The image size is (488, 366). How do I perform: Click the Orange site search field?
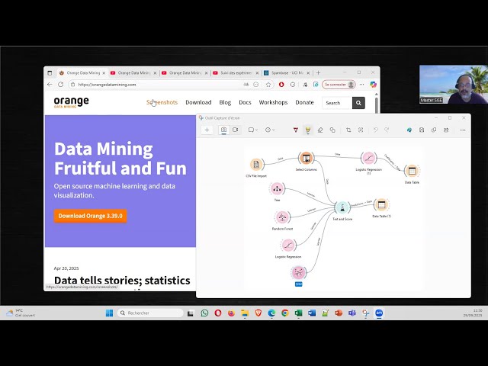[x=337, y=103]
